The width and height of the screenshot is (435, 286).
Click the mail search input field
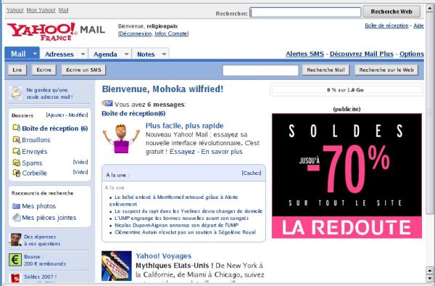tap(260, 70)
